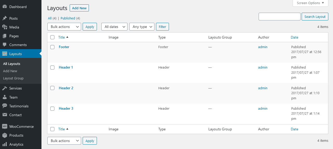
Task: Sort by bottom Date column header
Action: click(x=294, y=129)
